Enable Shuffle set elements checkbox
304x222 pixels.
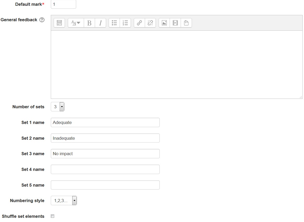tap(52, 216)
